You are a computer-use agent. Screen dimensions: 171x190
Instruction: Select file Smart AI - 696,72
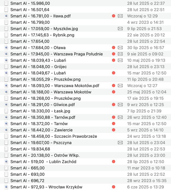click(85, 181)
